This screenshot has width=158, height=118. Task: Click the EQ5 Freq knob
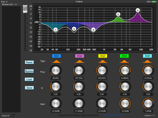[x=148, y=70]
